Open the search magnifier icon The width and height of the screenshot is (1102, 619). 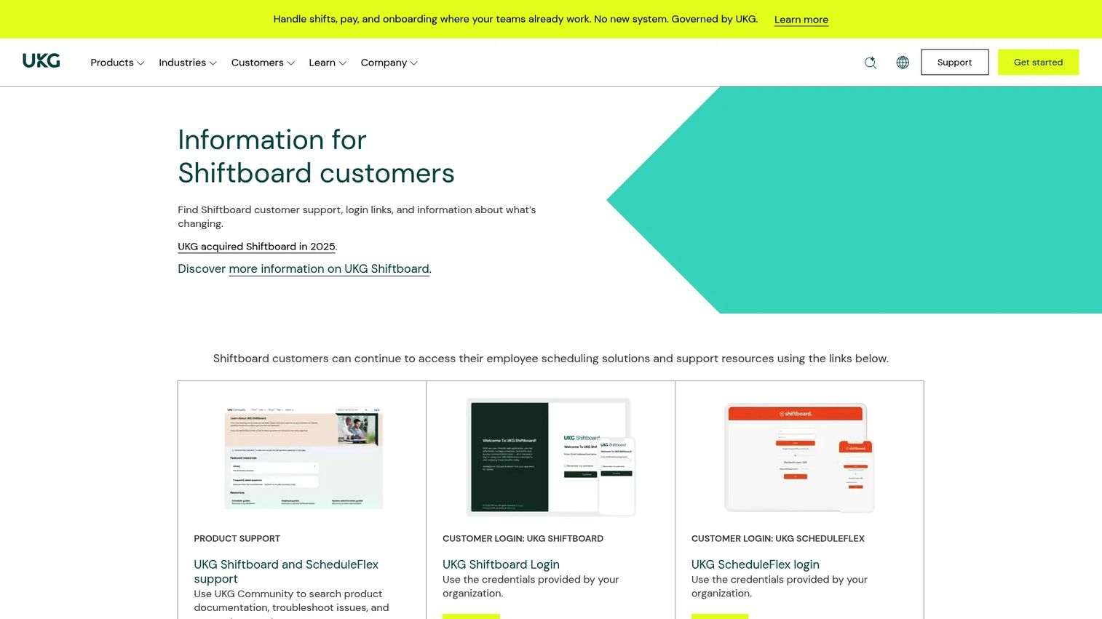(x=870, y=63)
